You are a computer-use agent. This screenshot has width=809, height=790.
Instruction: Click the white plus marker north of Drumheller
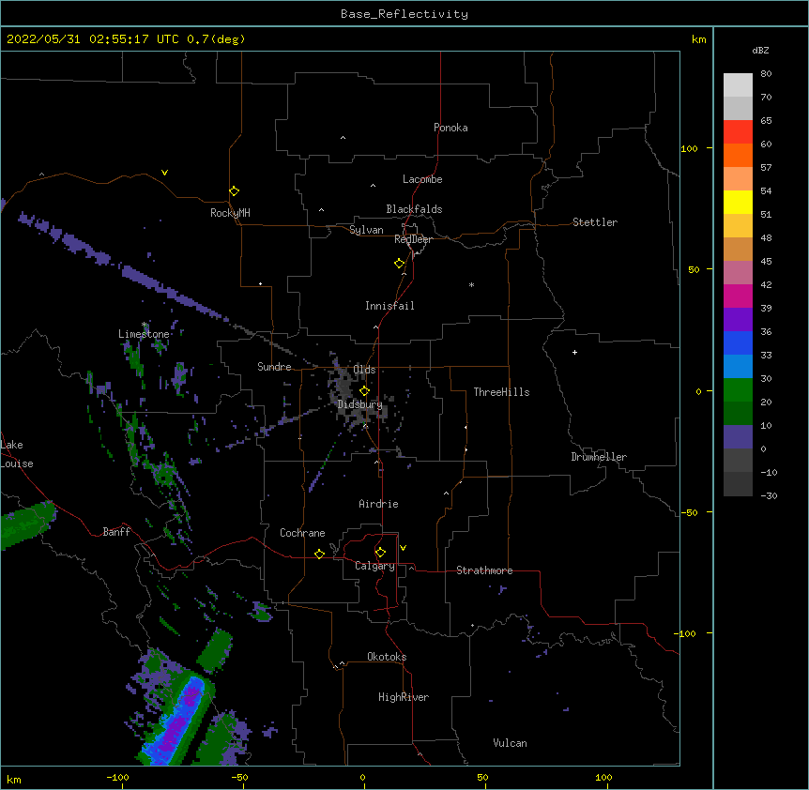tap(574, 352)
